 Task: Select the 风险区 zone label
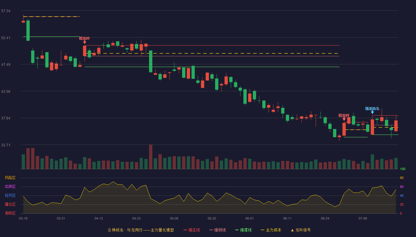(10, 178)
